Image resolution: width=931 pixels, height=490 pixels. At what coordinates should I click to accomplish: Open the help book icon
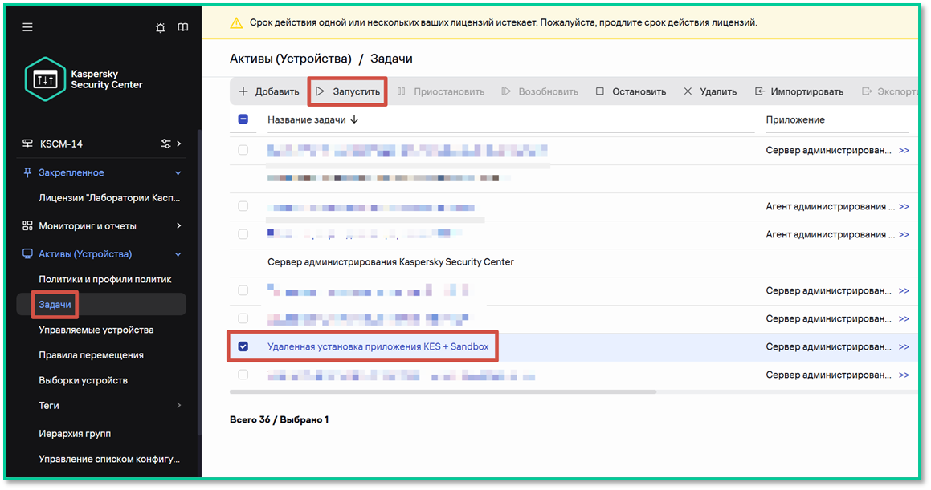tap(183, 27)
